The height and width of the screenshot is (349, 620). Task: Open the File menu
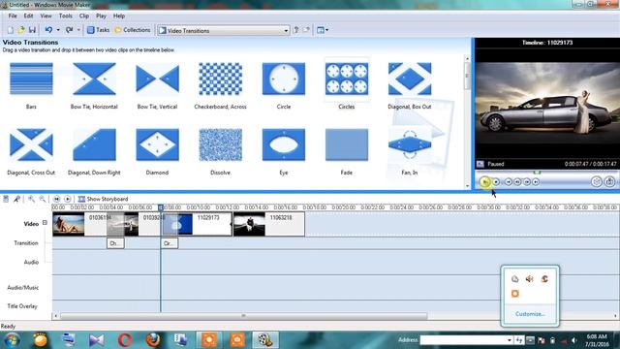click(13, 16)
